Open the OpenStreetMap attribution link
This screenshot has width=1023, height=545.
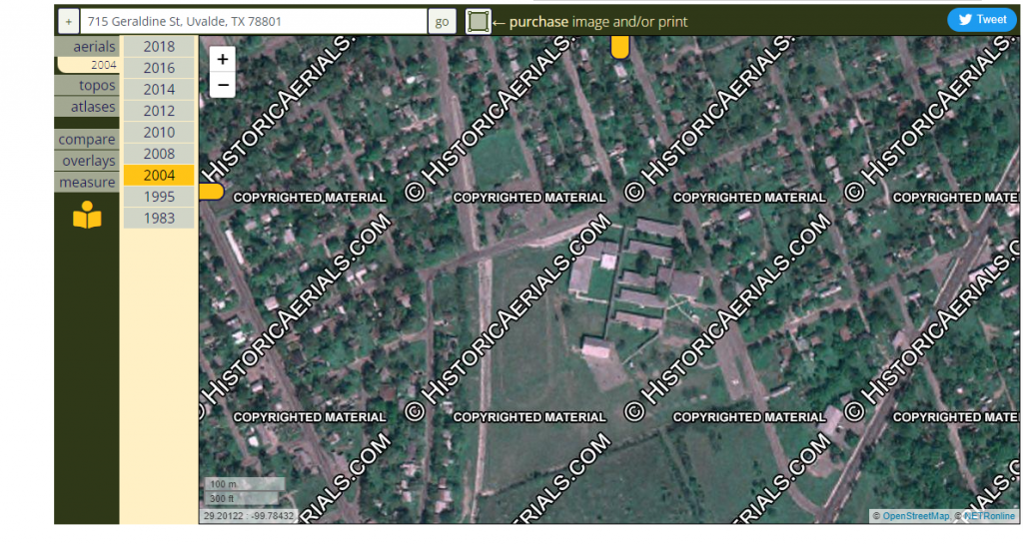[915, 516]
